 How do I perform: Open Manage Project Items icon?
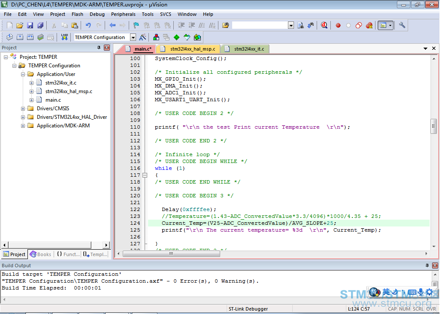pos(156,37)
